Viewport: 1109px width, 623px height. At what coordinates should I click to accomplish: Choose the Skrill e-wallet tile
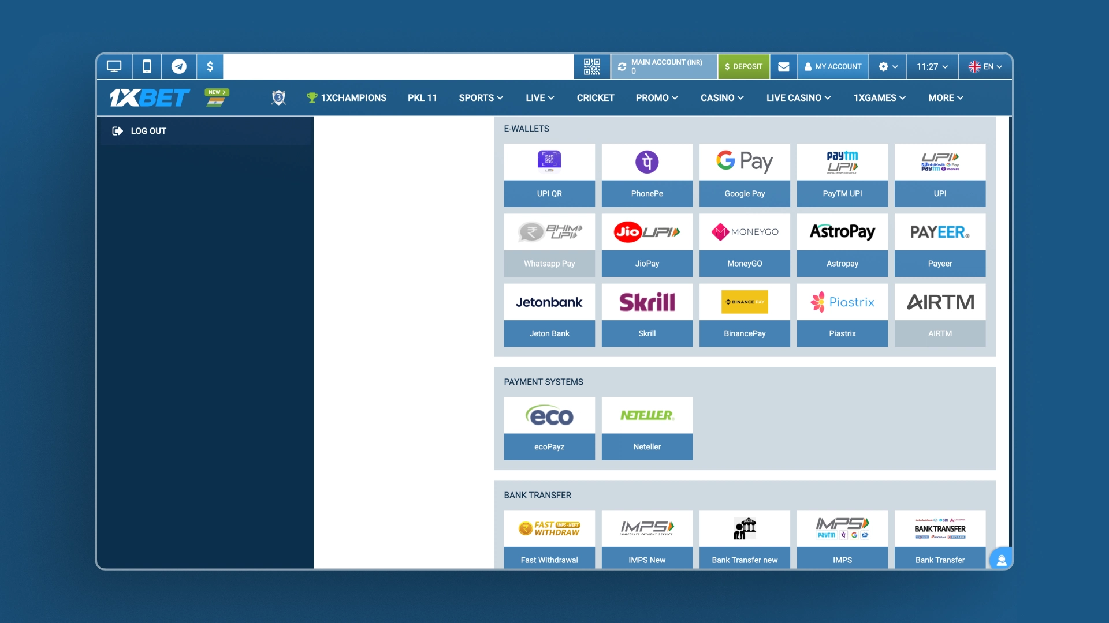pos(647,315)
